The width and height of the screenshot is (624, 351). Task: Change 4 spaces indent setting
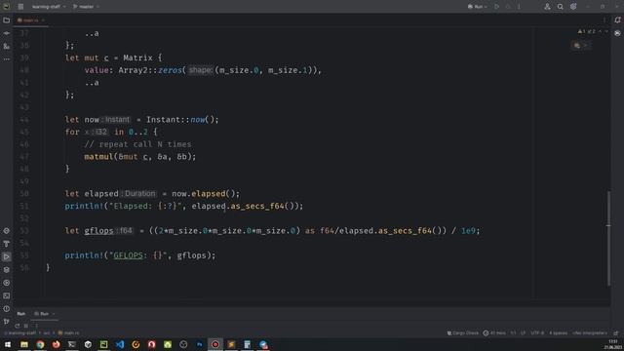click(x=559, y=333)
